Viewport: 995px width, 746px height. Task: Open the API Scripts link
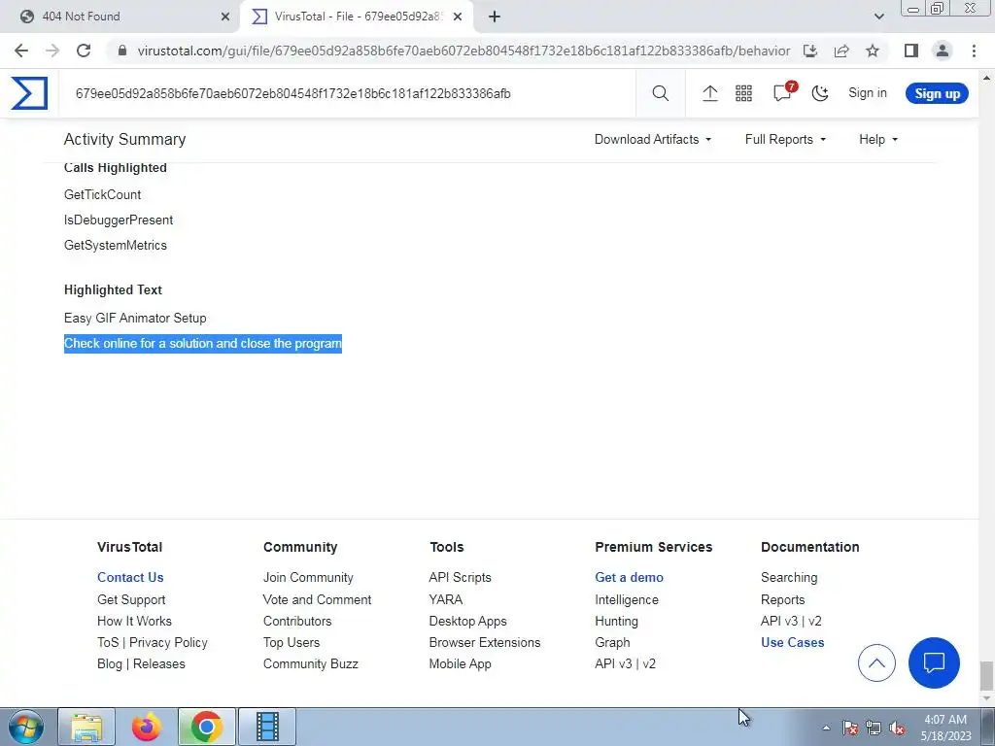coord(460,578)
